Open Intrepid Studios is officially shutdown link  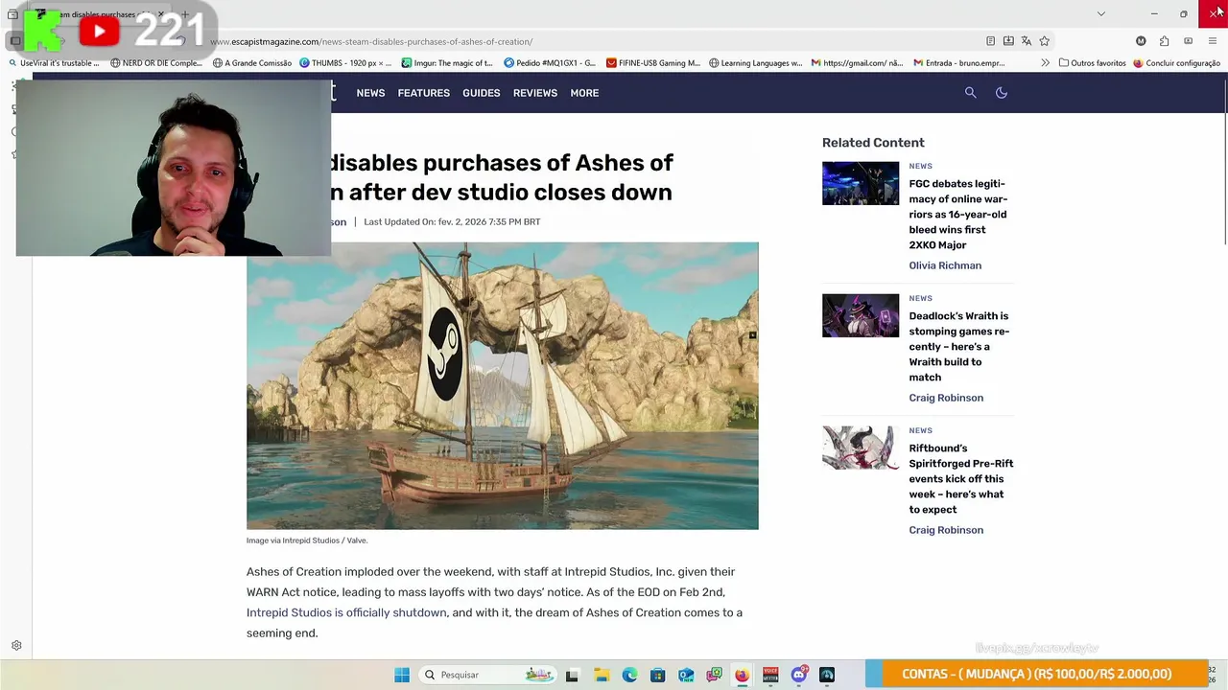pyautogui.click(x=346, y=612)
